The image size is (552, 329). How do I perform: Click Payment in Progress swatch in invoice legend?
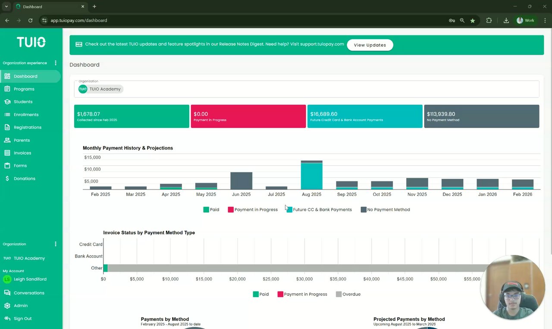[x=280, y=294]
